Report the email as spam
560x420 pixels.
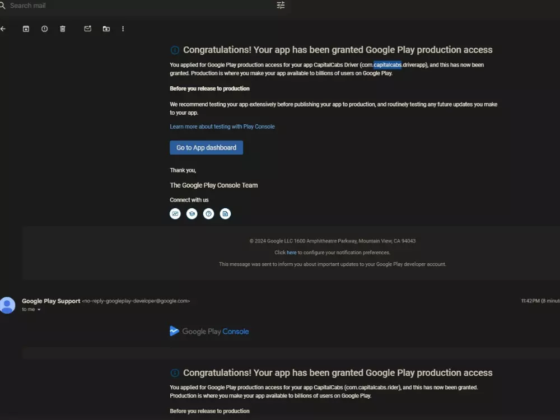tap(44, 29)
